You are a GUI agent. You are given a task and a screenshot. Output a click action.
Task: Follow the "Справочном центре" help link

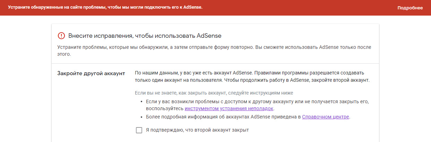[x=325, y=117]
